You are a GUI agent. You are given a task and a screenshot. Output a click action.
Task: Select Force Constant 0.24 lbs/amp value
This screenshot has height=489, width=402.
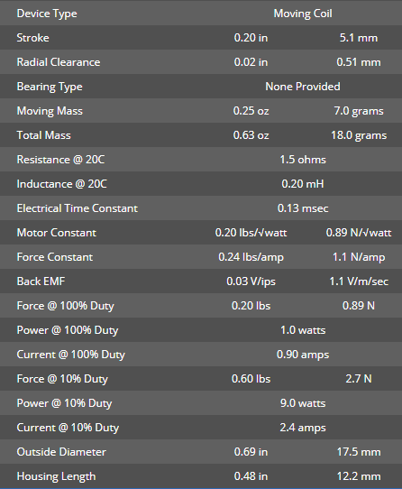(251, 257)
